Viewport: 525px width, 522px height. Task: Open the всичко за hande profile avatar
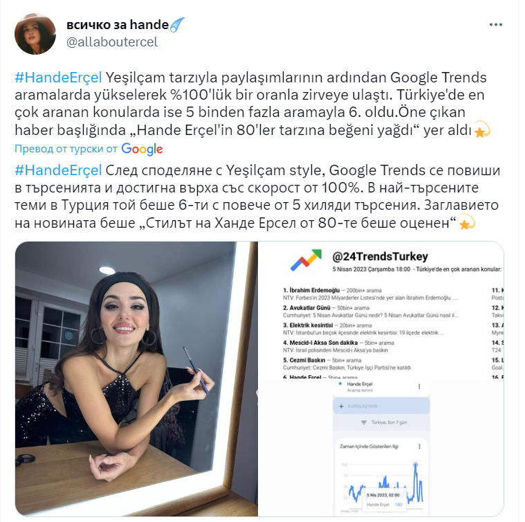click(35, 34)
